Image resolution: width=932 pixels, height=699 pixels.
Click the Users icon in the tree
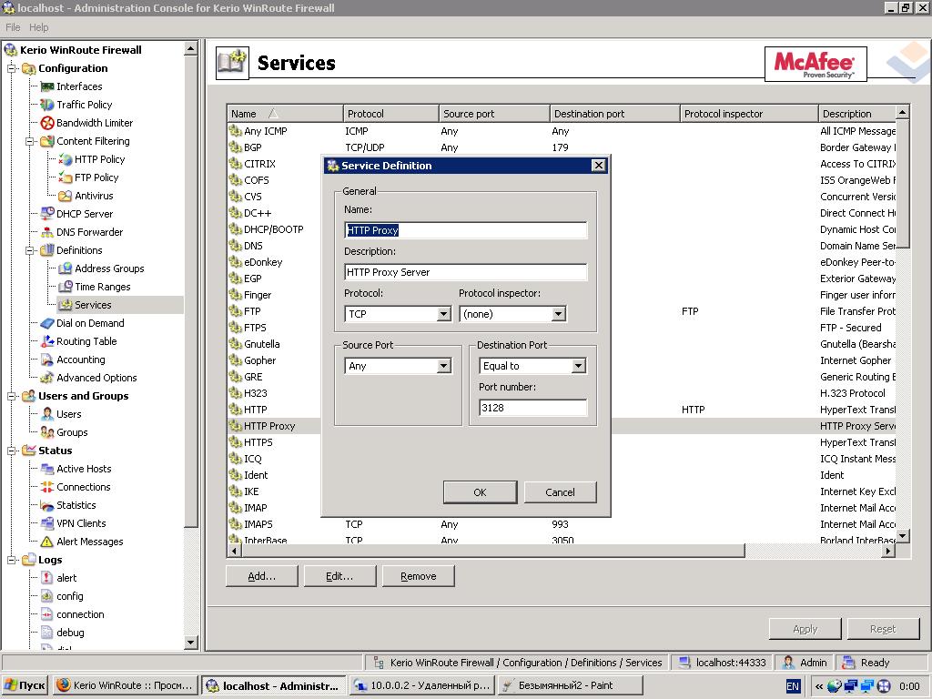coord(47,414)
